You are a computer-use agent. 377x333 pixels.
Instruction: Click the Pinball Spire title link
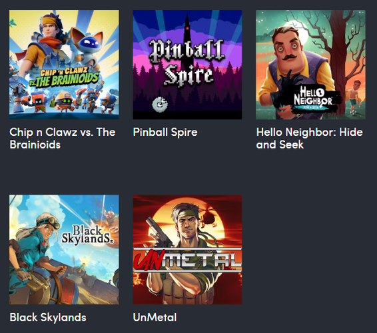point(165,132)
